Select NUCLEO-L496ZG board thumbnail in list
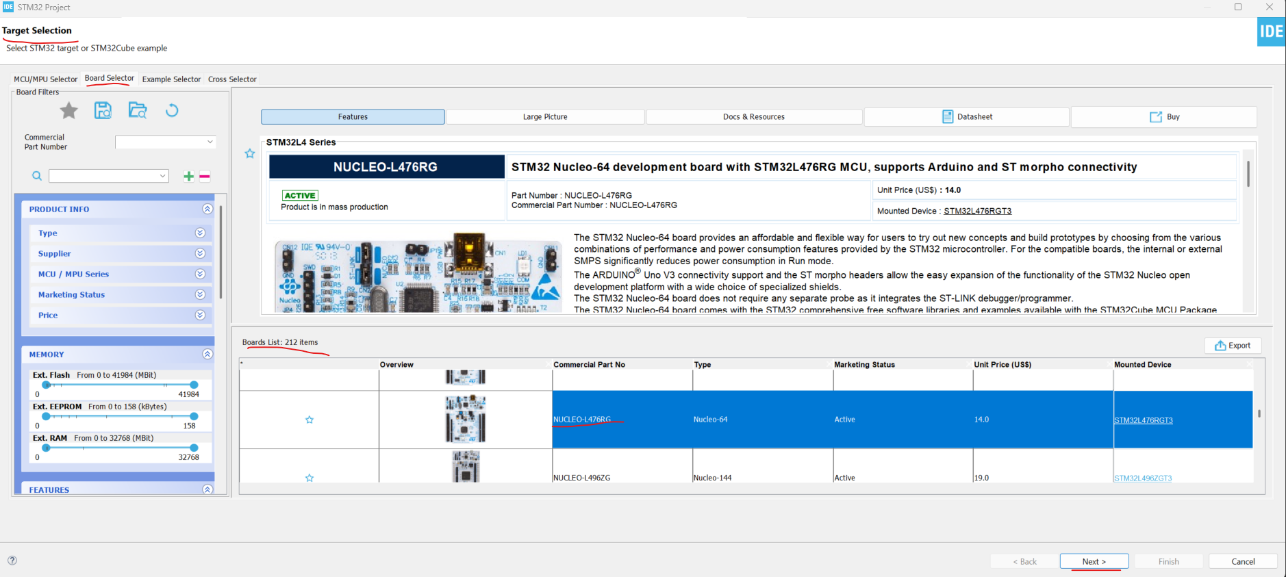This screenshot has width=1286, height=577. [466, 467]
